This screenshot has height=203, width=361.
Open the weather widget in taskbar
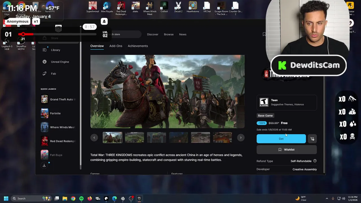(x=301, y=198)
